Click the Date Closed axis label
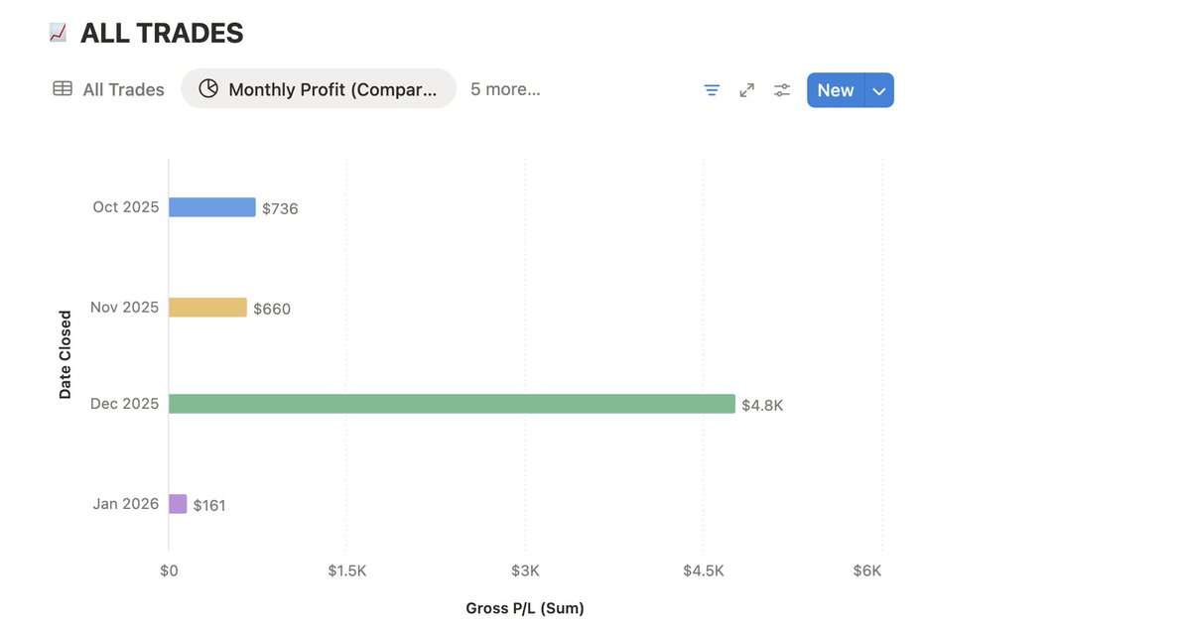 tap(66, 355)
